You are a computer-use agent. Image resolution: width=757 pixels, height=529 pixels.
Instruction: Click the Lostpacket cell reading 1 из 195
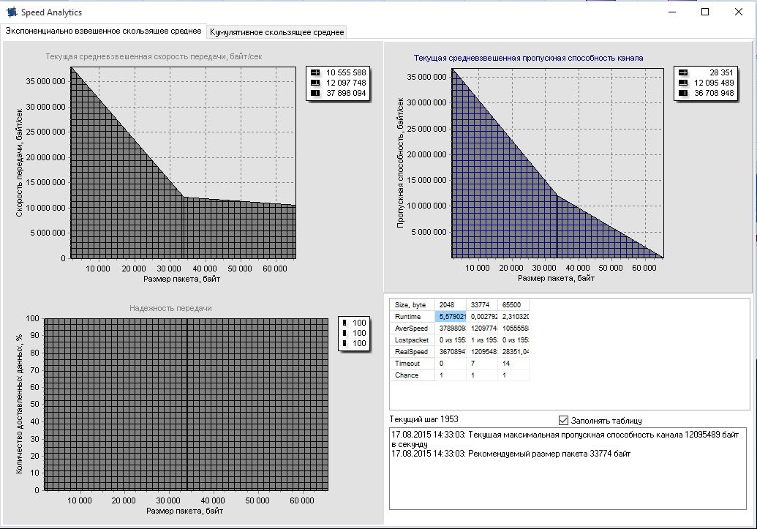[x=482, y=339]
